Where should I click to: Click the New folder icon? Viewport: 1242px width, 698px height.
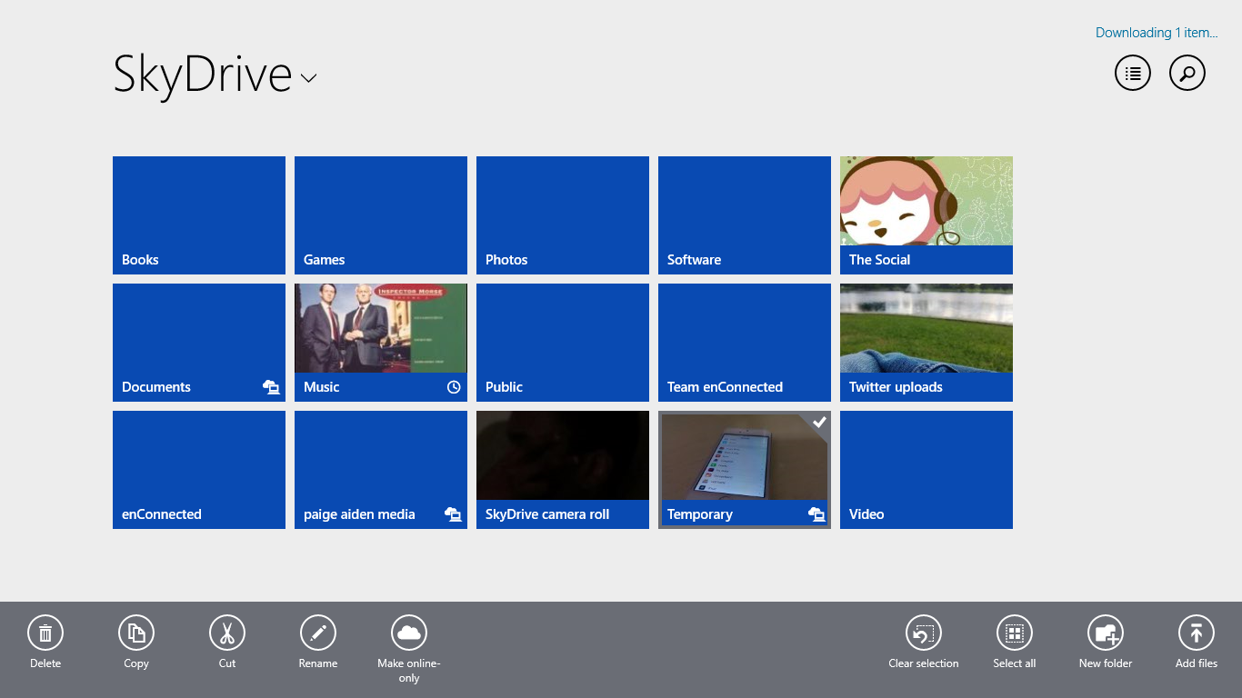click(1106, 633)
